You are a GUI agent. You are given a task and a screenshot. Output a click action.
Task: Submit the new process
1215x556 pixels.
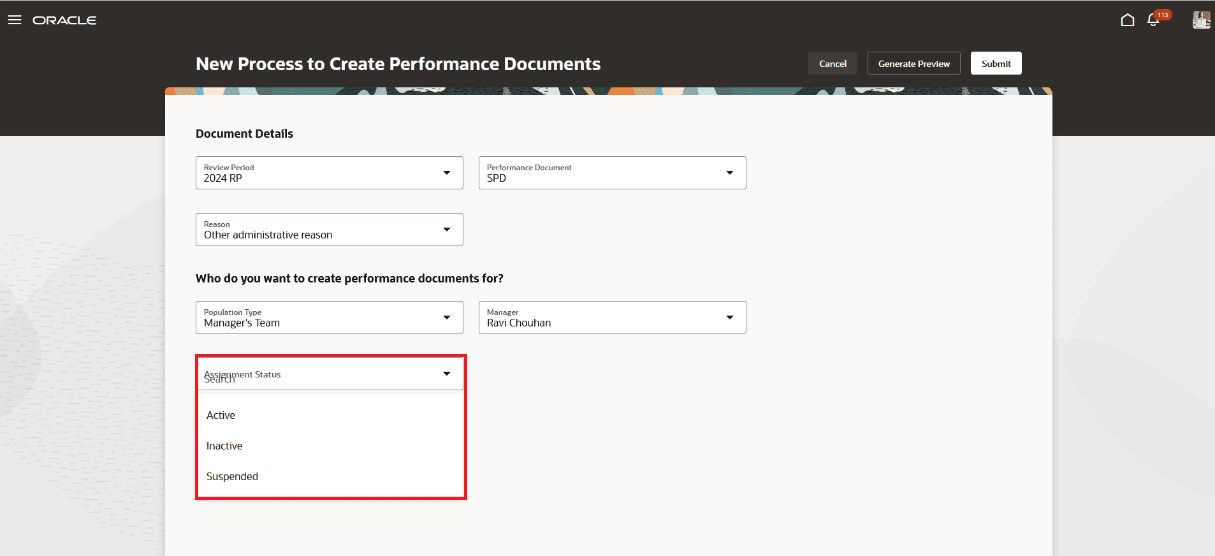tap(996, 63)
